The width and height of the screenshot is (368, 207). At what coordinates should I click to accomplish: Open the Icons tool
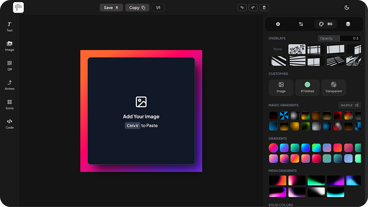coord(9,105)
